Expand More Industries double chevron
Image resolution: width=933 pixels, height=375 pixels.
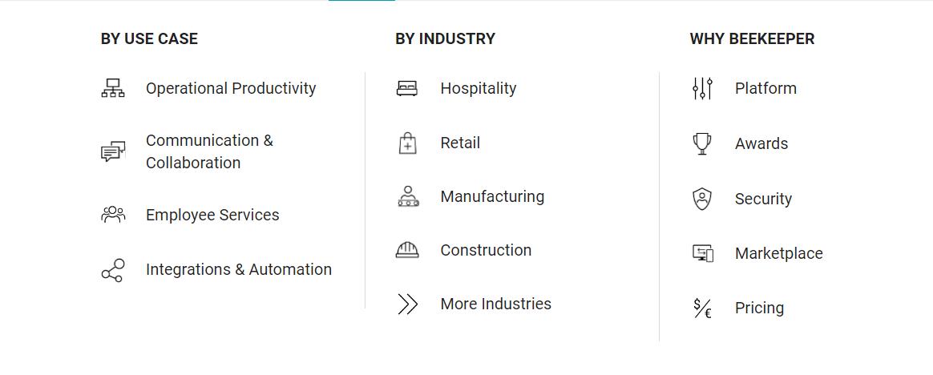(407, 304)
